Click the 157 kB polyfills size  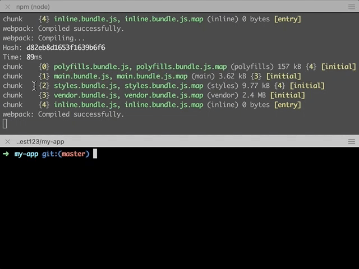[289, 67]
